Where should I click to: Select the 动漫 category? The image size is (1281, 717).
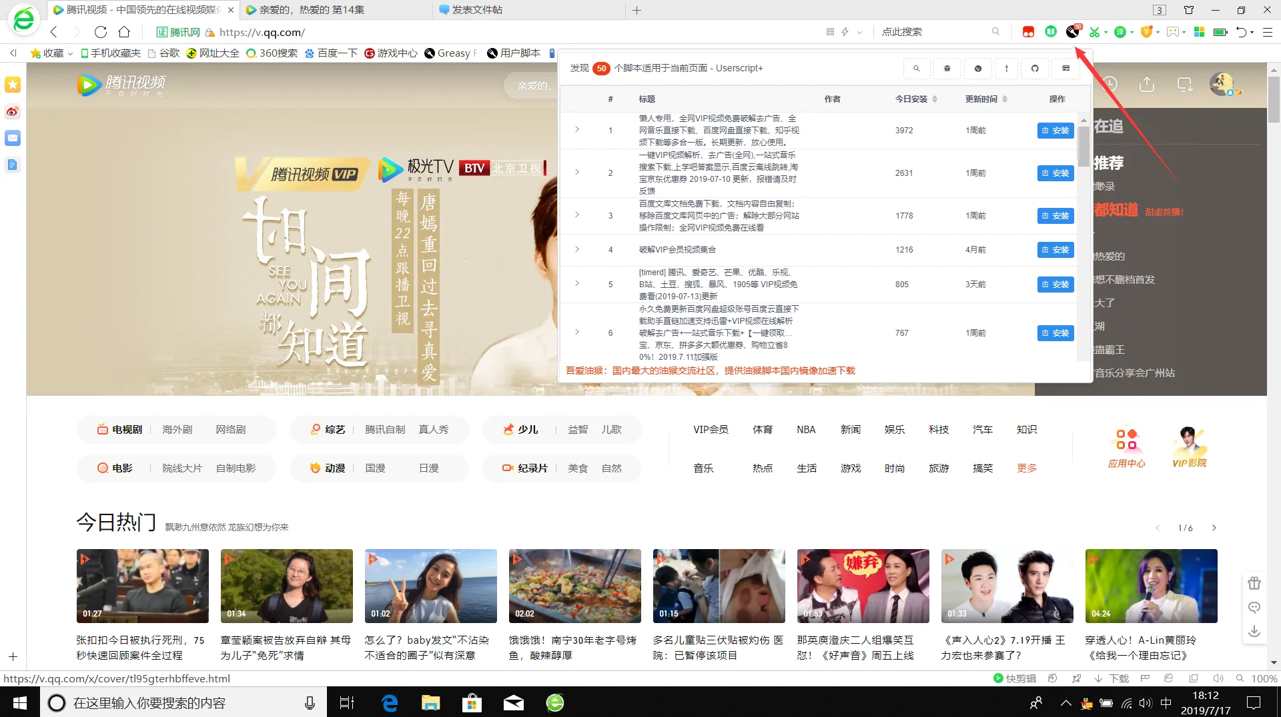(x=328, y=468)
